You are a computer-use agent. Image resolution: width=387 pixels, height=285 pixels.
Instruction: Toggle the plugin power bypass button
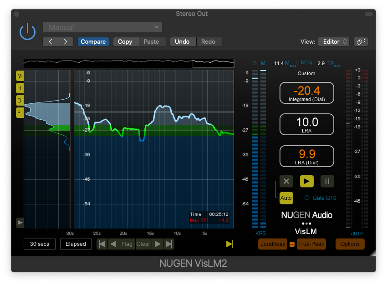click(27, 32)
